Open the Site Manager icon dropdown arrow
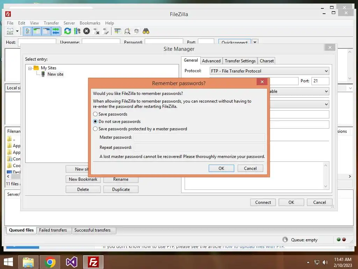This screenshot has width=358, height=269. point(17,31)
